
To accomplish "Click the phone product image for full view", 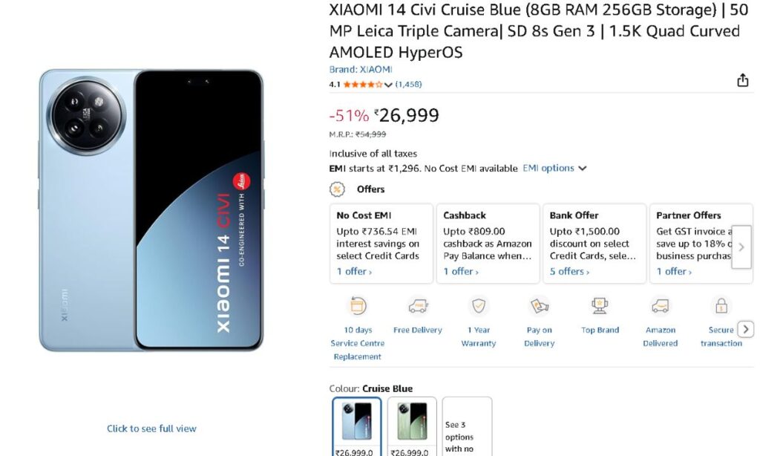I will click(151, 210).
